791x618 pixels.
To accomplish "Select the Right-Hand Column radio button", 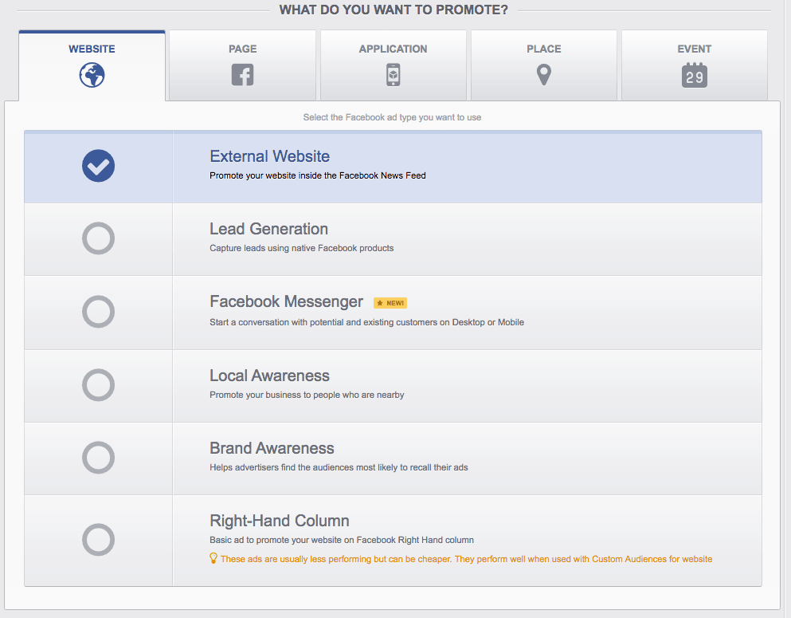I will 98,540.
